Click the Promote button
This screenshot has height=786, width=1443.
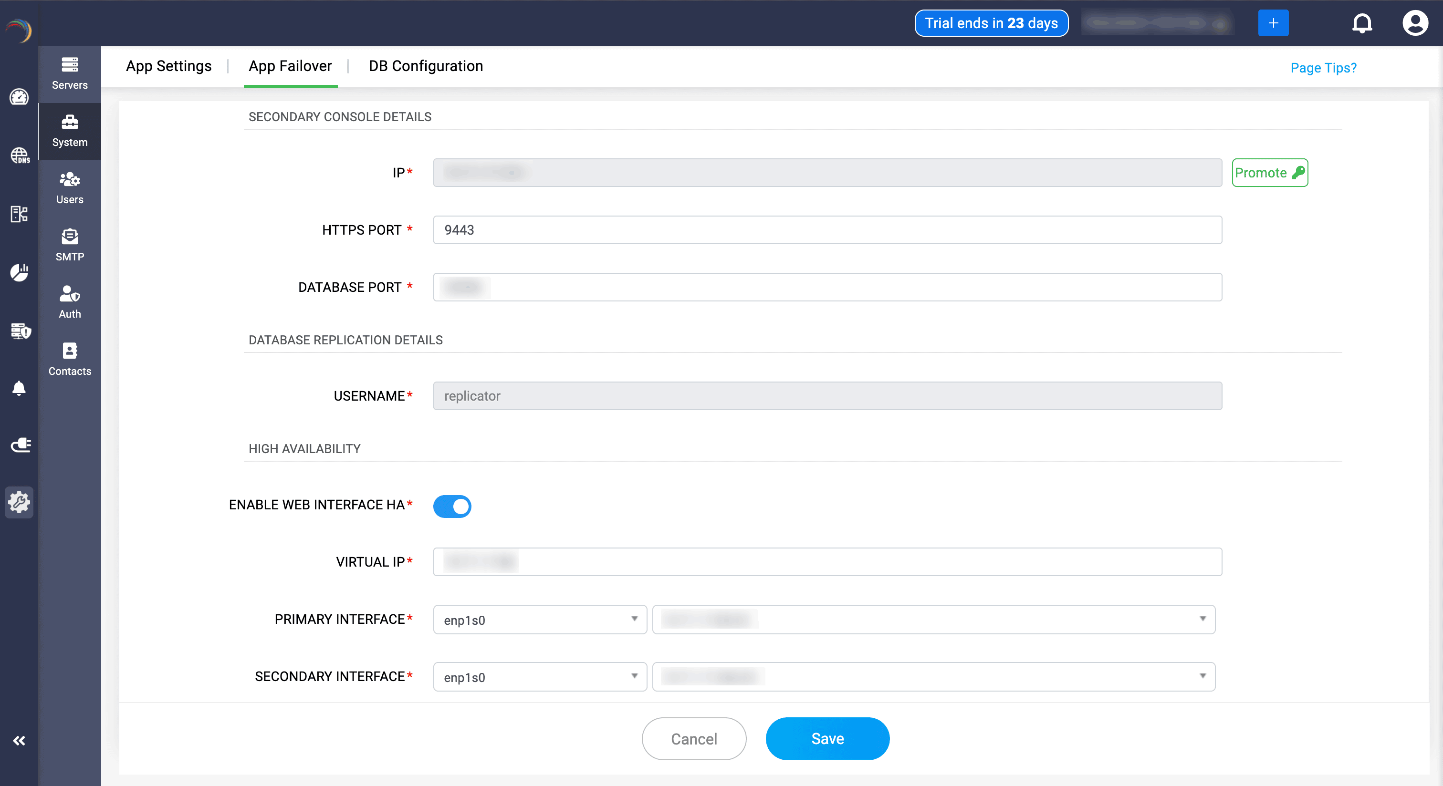(1269, 173)
